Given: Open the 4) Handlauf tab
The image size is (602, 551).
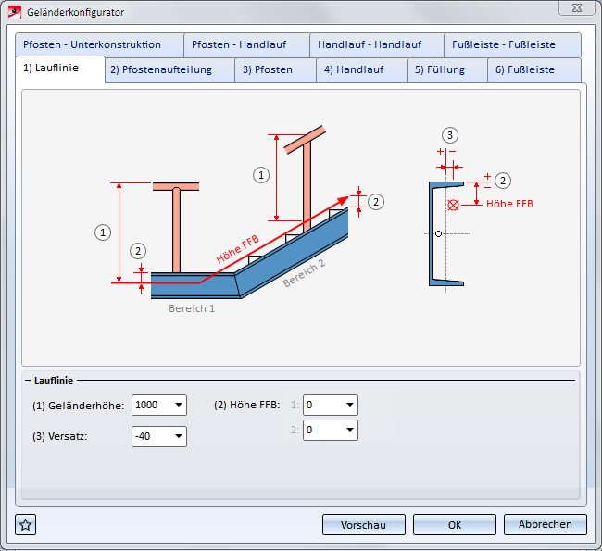Looking at the screenshot, I should pos(361,69).
